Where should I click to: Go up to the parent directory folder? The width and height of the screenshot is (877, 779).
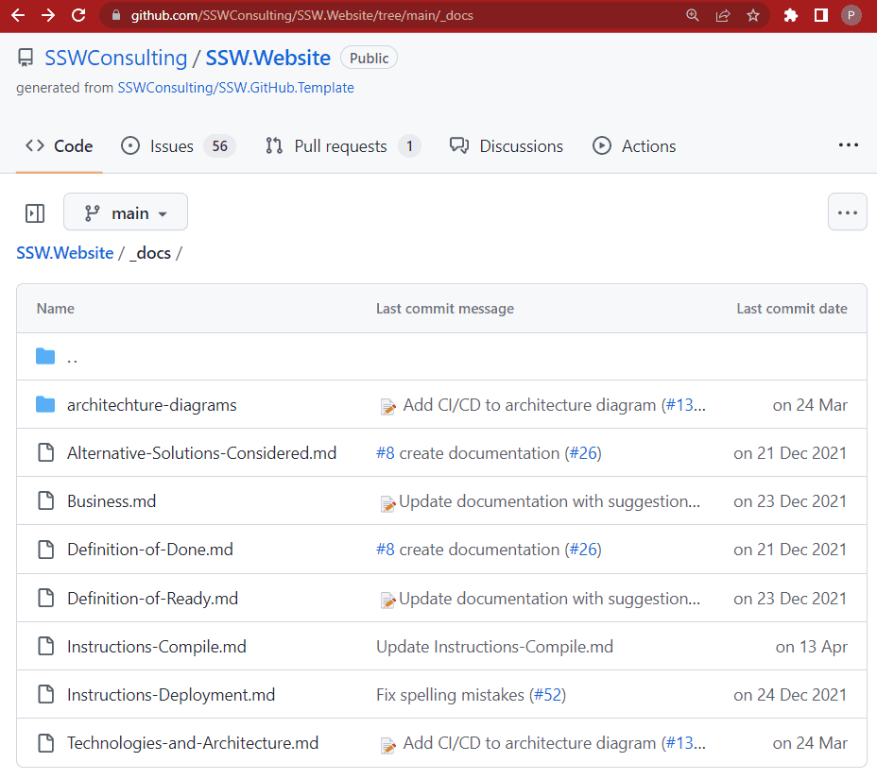[x=72, y=357]
